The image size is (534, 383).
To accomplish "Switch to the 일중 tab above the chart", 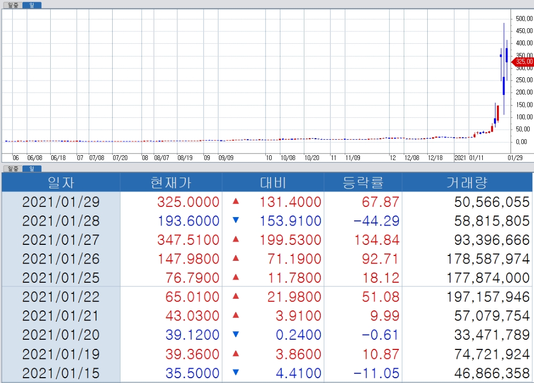I will pyautogui.click(x=12, y=5).
